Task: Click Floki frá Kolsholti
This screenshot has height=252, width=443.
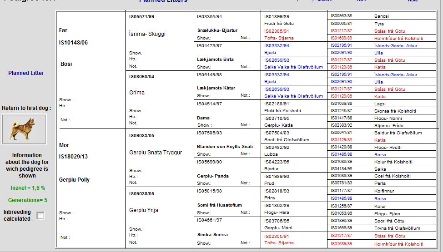Action: [282, 111]
